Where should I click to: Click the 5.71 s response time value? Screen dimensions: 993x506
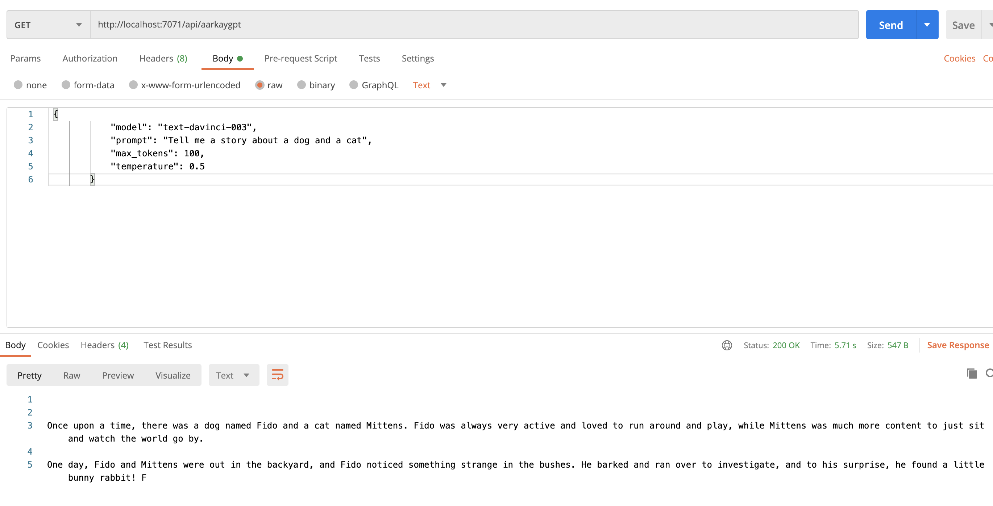click(x=845, y=345)
